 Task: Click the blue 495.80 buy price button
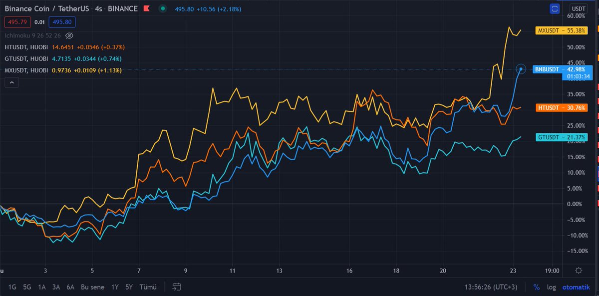pyautogui.click(x=62, y=22)
